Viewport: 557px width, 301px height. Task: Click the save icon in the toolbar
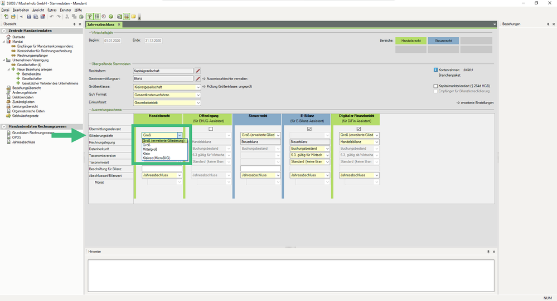[x=29, y=17]
